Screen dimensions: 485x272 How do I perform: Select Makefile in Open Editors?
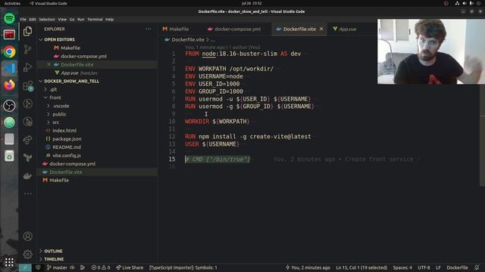point(97,48)
